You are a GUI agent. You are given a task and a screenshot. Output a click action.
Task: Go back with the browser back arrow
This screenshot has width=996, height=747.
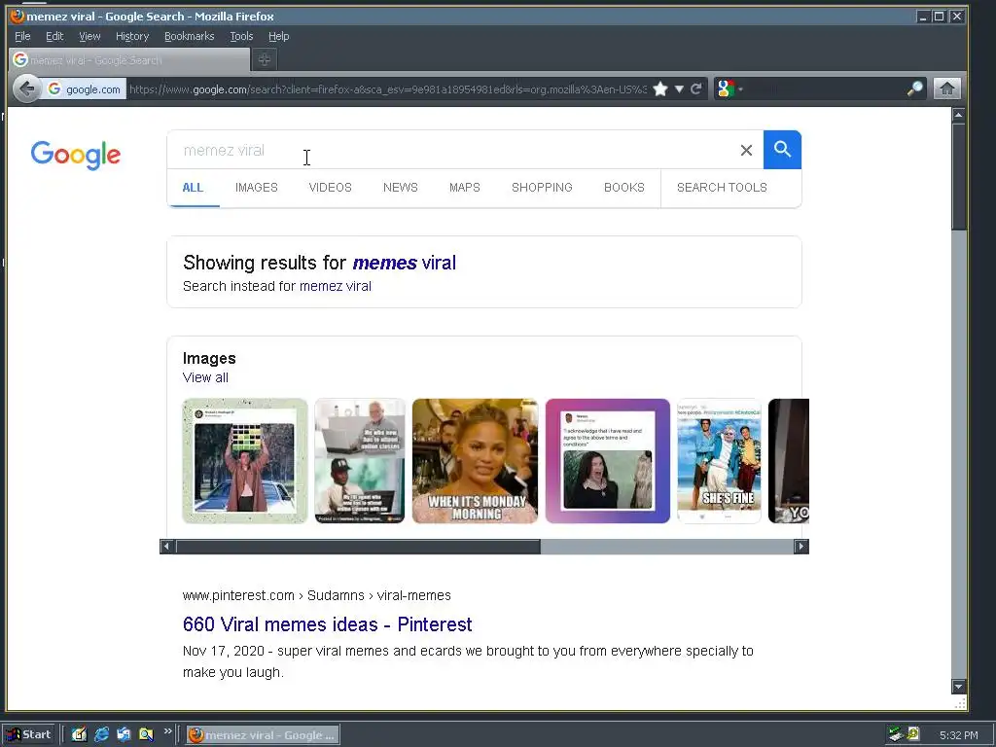26,89
